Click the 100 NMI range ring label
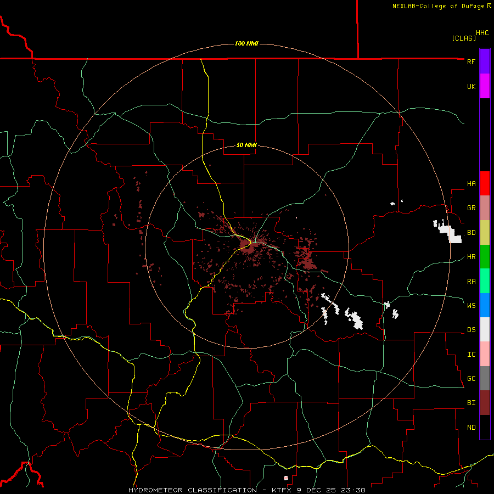 (246, 43)
